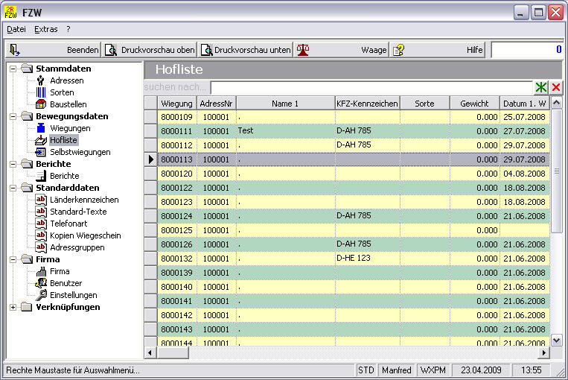
Task: Click in the 'suchen nach...' search field
Action: click(x=371, y=87)
